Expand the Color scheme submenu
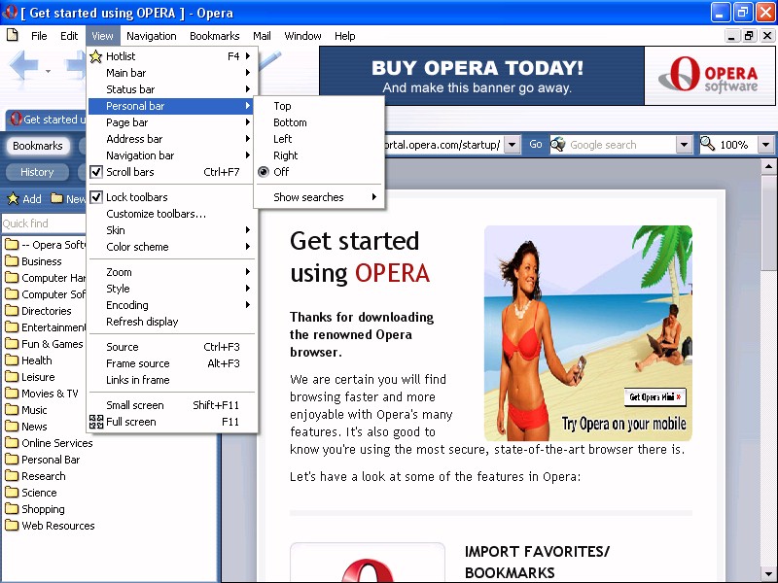Image resolution: width=778 pixels, height=583 pixels. [172, 247]
